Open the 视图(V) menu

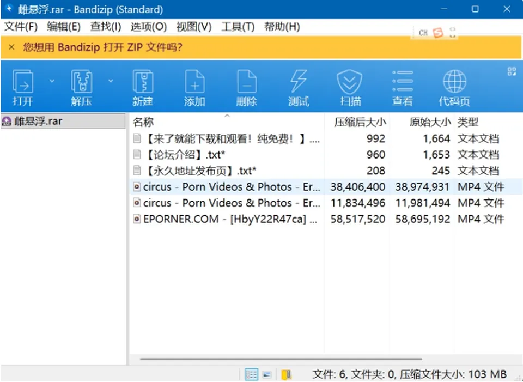pyautogui.click(x=194, y=27)
